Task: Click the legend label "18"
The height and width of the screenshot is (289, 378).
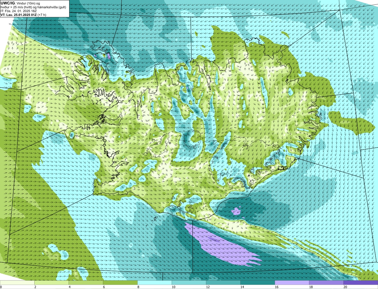Action: (x=311, y=287)
